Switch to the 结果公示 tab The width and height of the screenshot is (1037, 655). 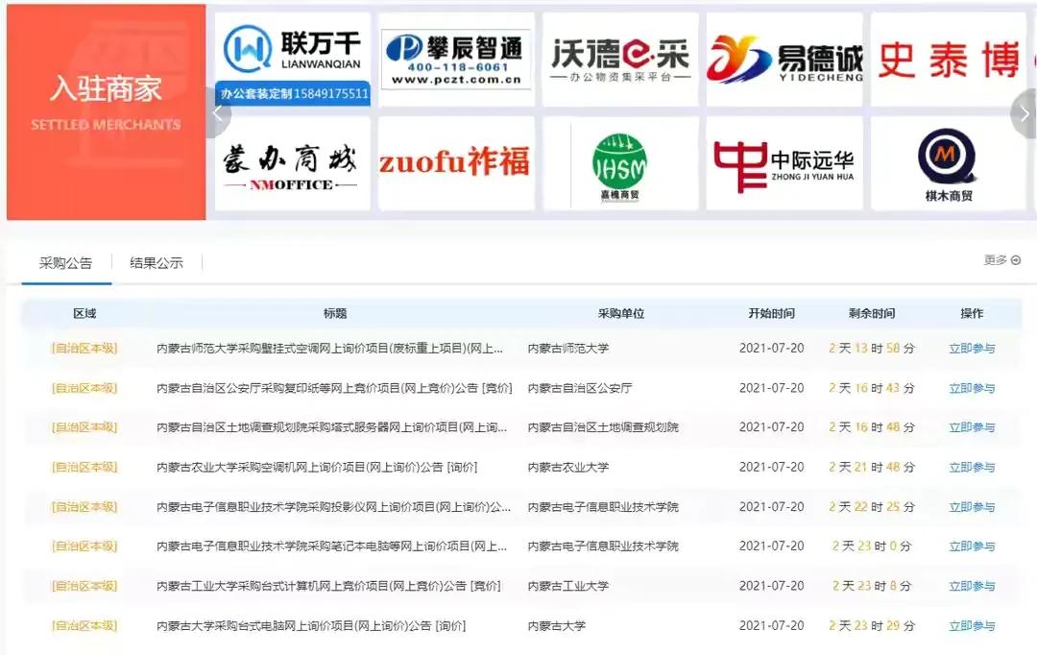tap(157, 263)
